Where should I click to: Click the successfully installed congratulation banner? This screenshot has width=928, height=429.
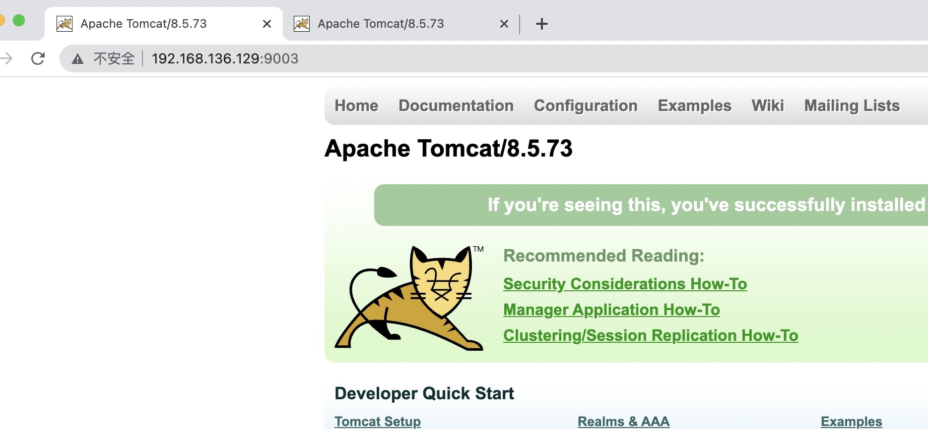pyautogui.click(x=651, y=205)
